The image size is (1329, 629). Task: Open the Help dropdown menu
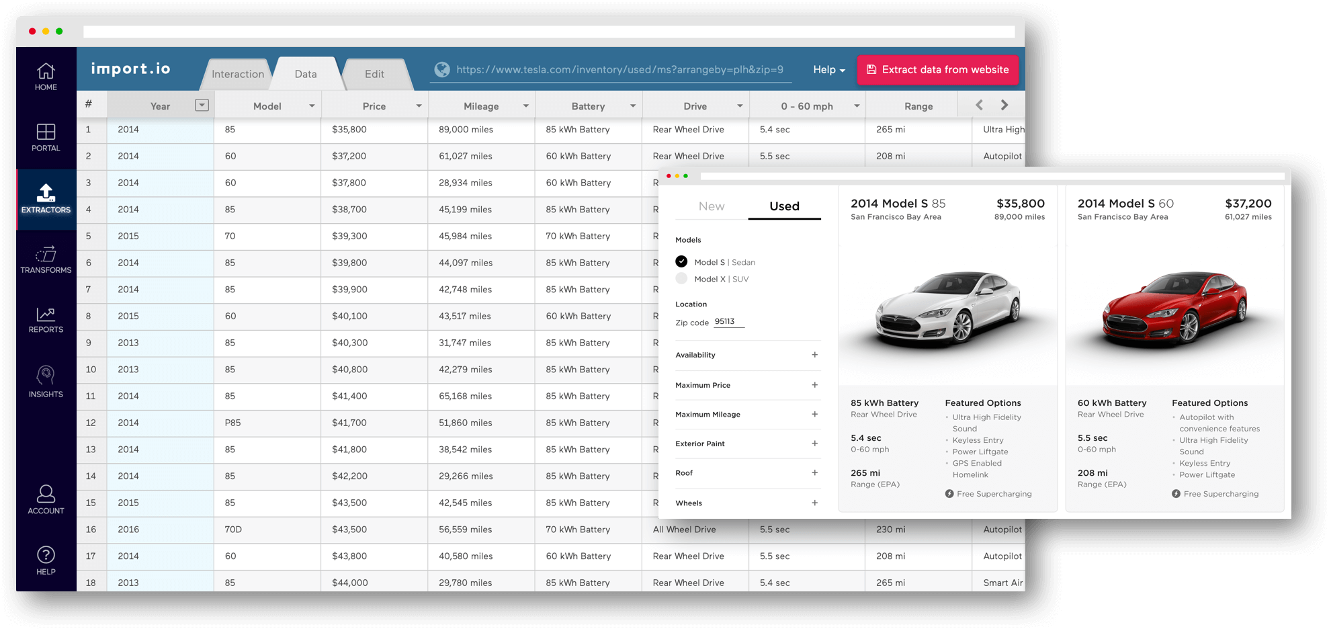(x=829, y=70)
